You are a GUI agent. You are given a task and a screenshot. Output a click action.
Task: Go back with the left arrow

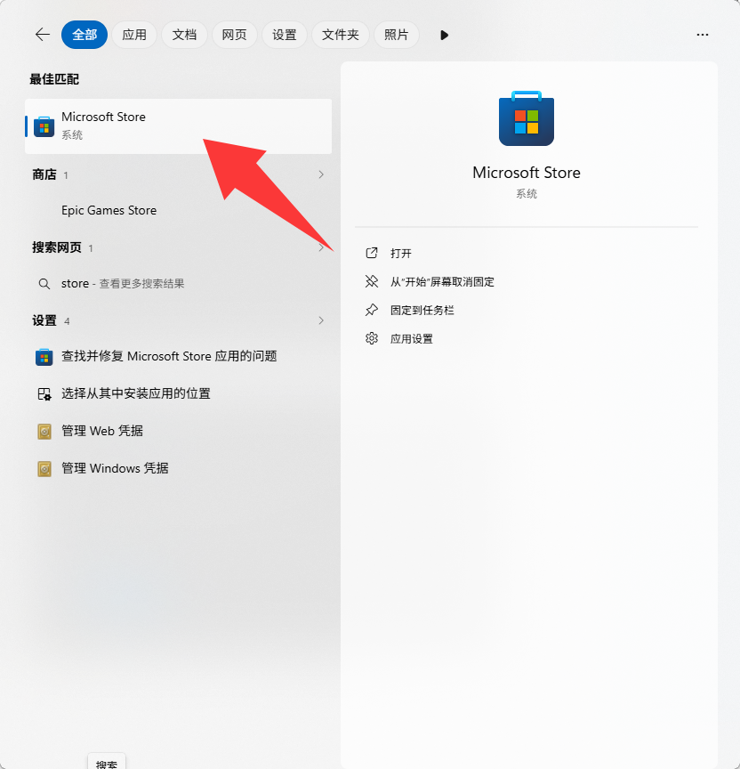pos(43,35)
